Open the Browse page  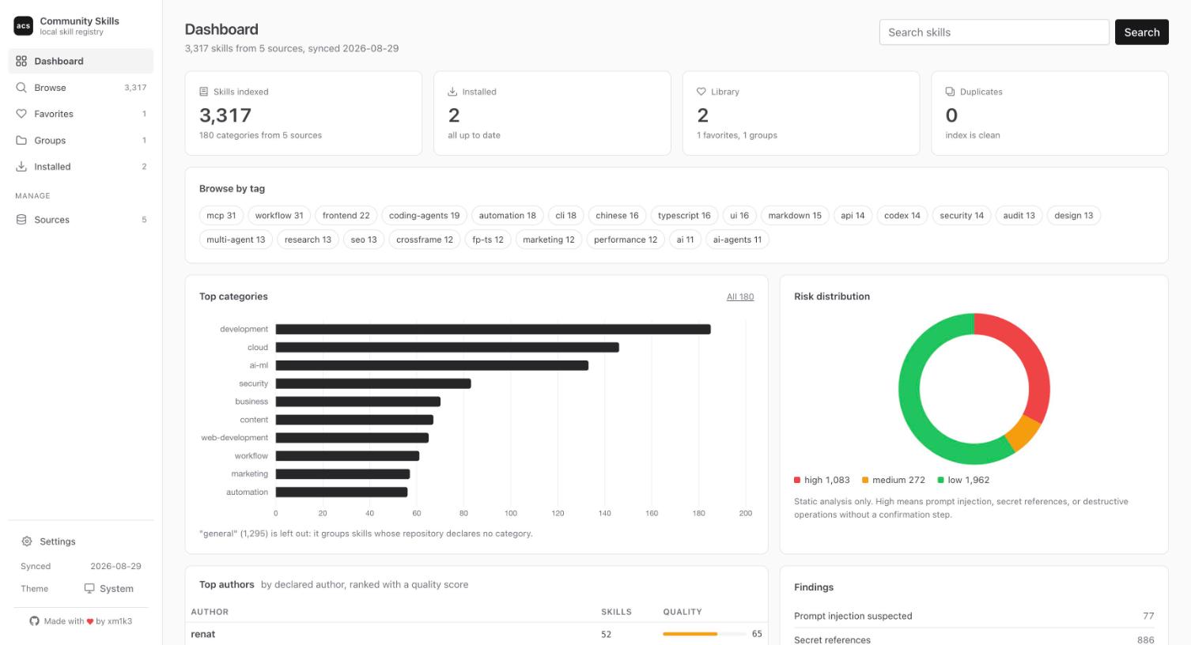(x=81, y=88)
